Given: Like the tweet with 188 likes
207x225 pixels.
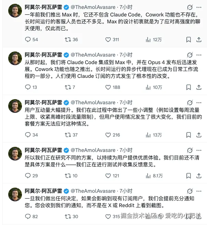Looking at the screenshot, I should pos(108,87).
